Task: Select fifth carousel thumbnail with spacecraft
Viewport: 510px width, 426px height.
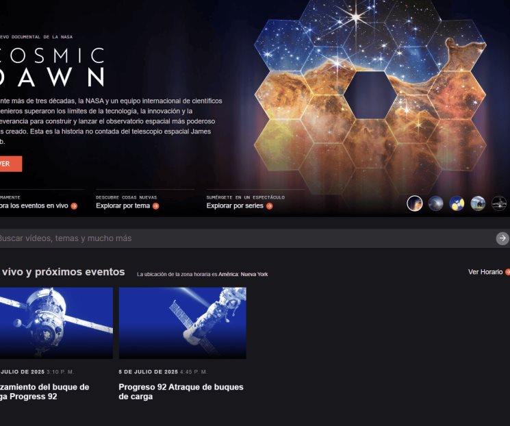Action: (x=499, y=203)
